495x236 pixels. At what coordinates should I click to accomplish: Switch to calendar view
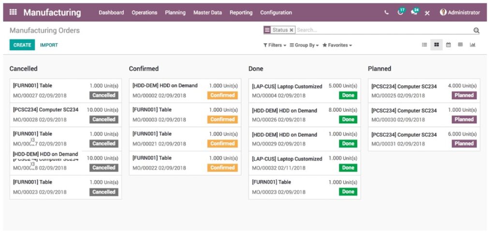click(448, 45)
